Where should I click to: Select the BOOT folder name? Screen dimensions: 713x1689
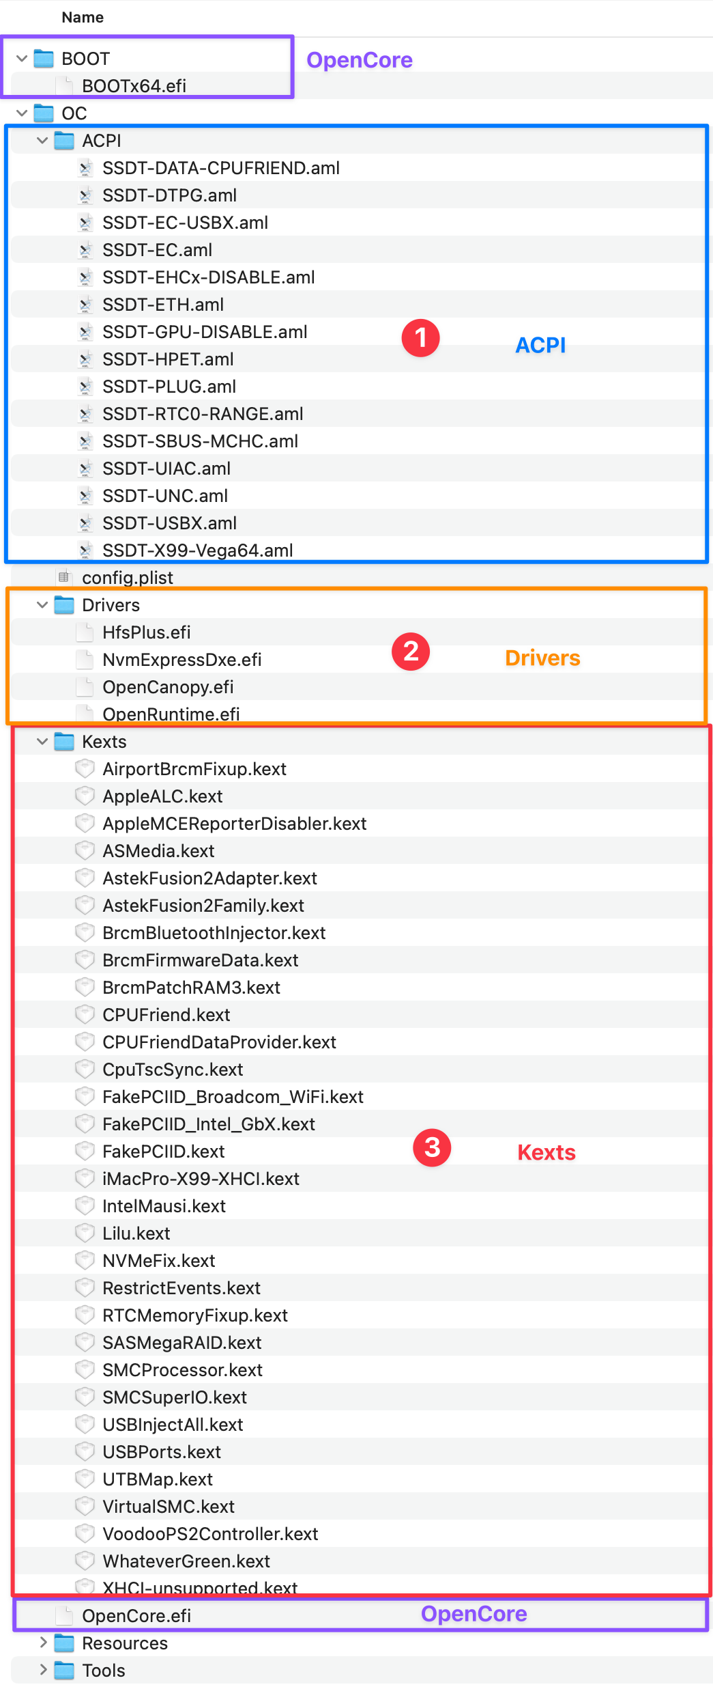click(86, 59)
